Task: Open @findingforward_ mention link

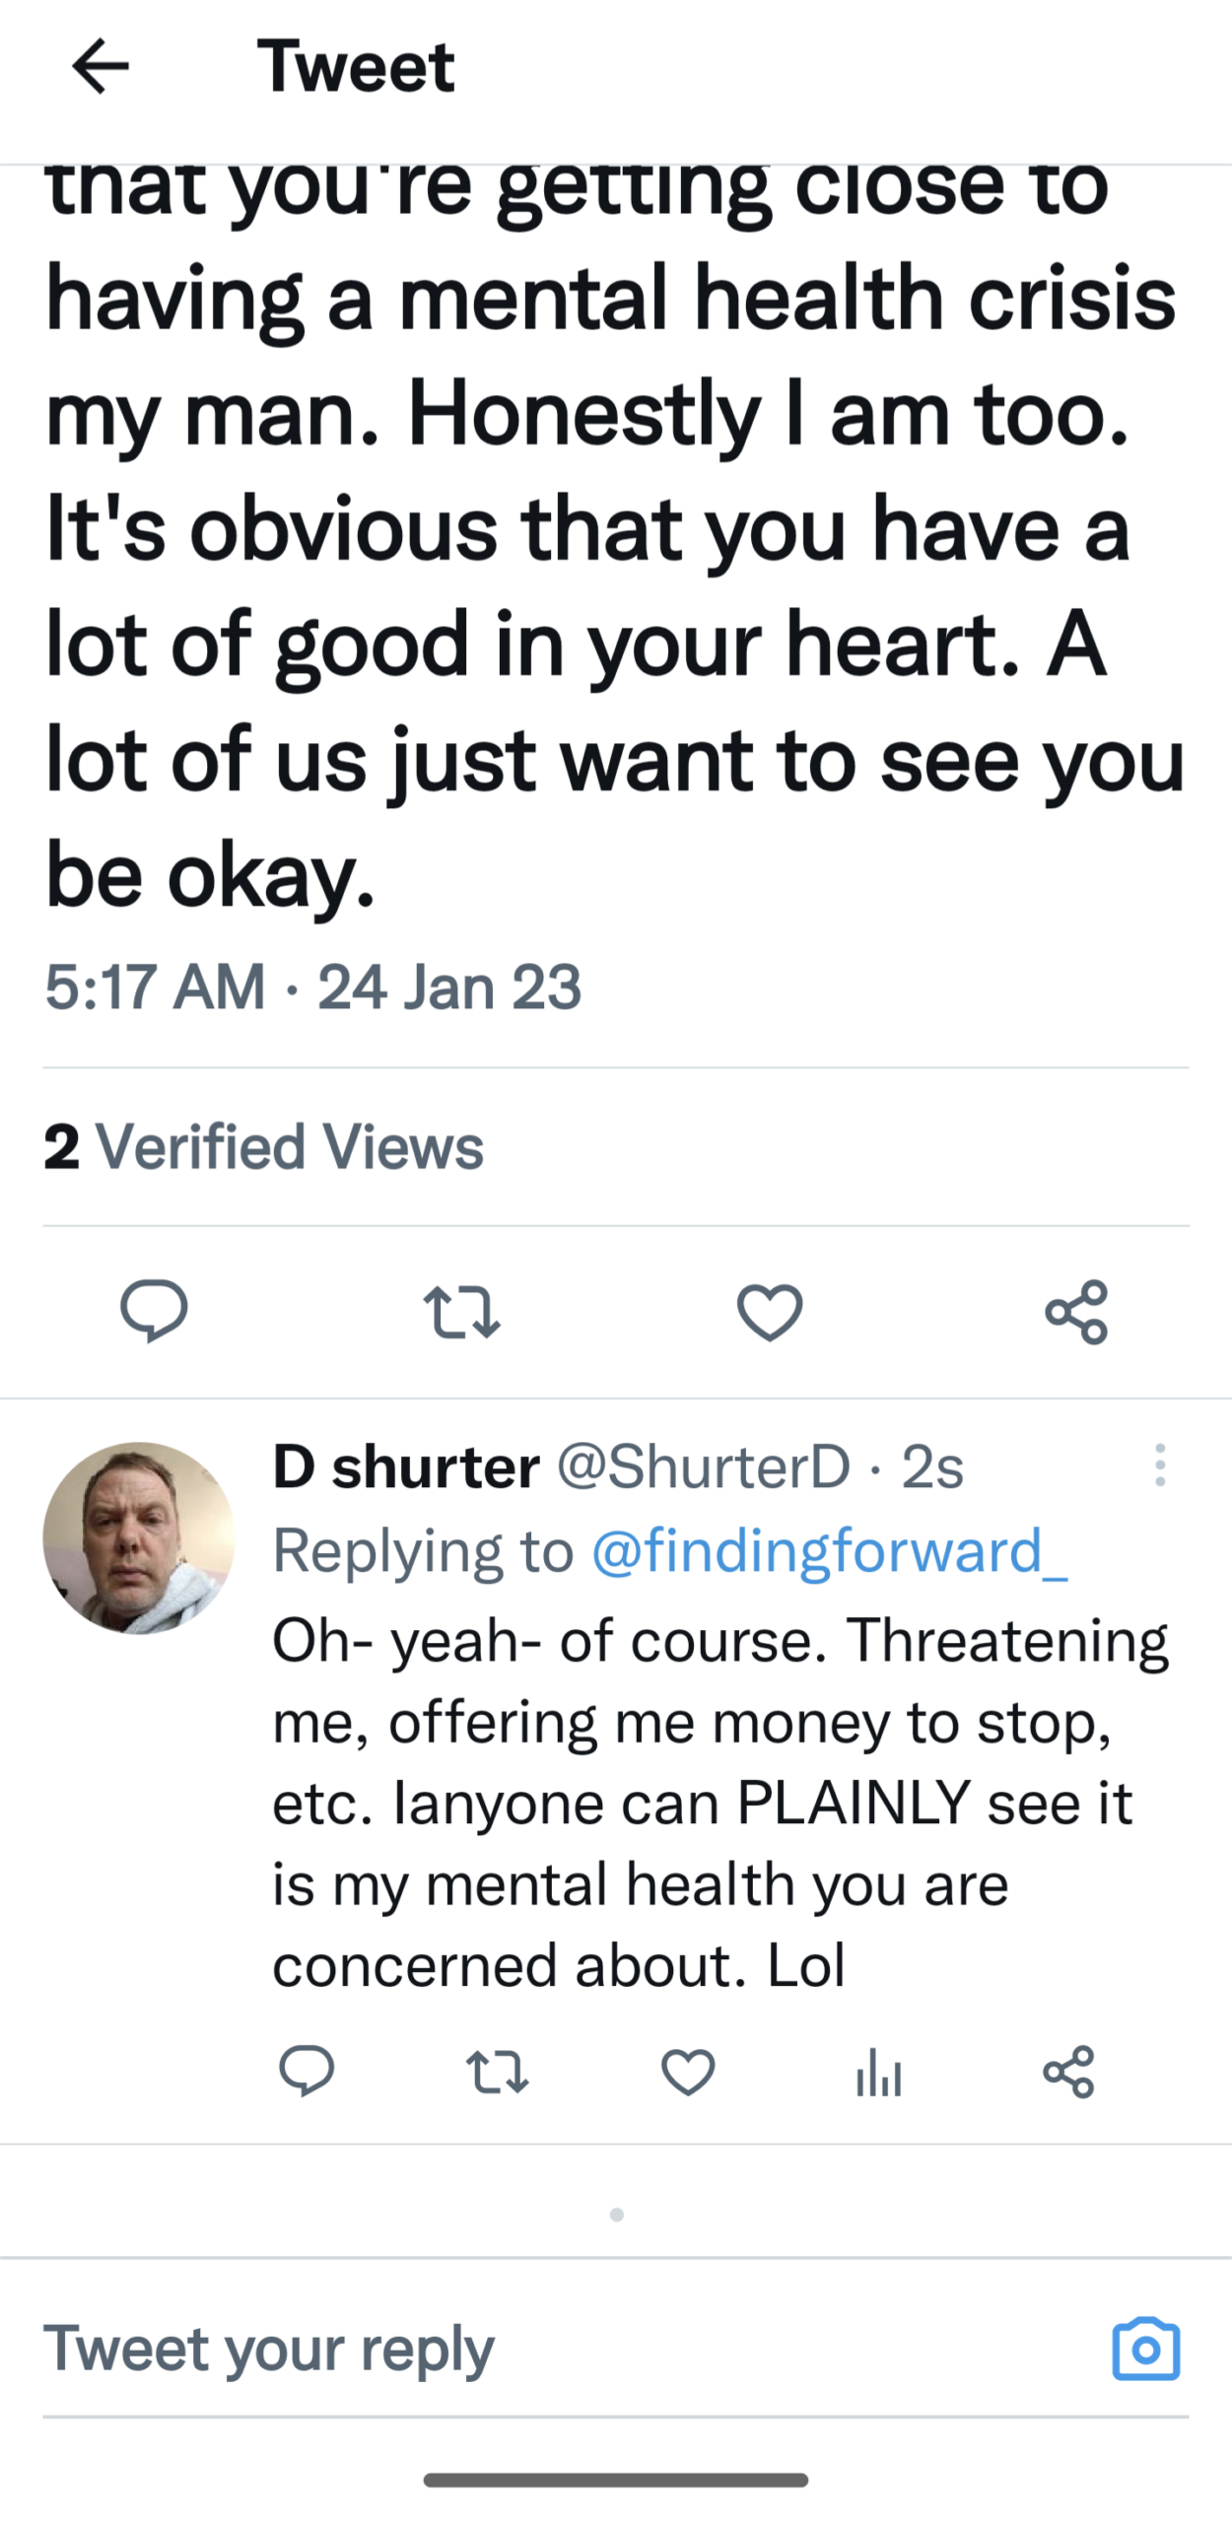Action: [829, 1550]
